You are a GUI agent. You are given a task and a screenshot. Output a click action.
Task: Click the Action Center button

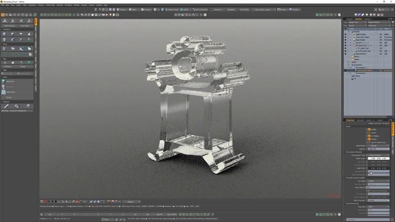172,10
